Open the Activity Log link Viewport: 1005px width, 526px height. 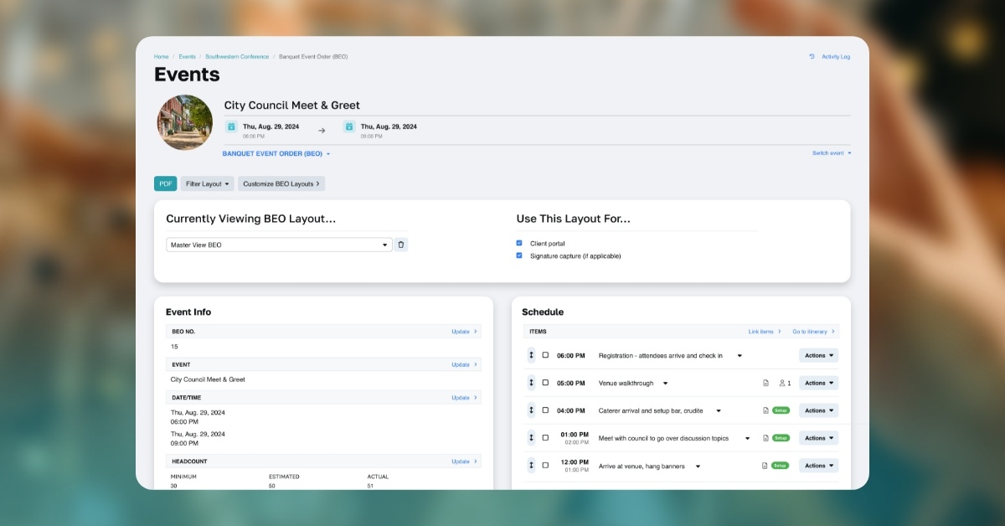(836, 57)
